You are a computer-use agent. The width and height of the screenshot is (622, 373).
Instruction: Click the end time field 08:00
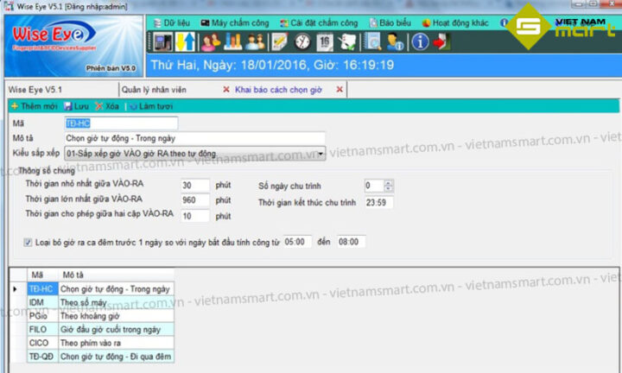tap(351, 242)
